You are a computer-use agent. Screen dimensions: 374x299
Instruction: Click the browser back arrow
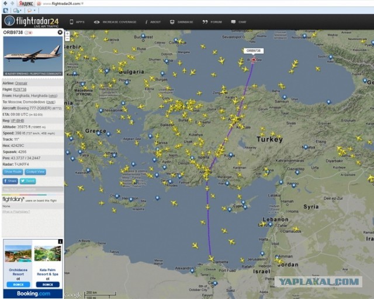[5, 3]
